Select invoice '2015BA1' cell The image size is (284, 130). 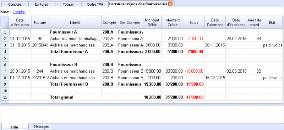click(x=40, y=45)
